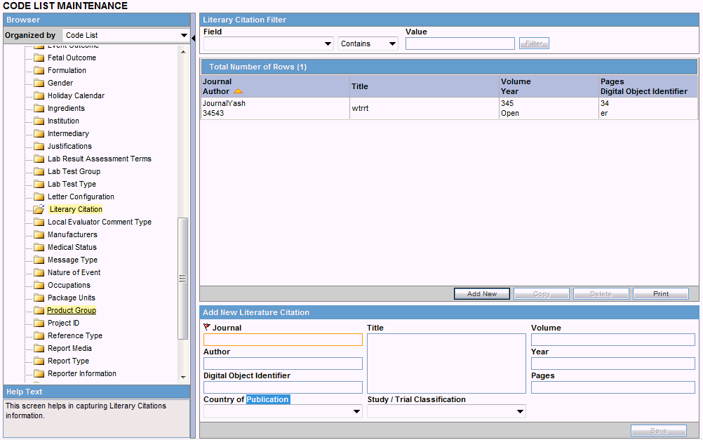Open the Literary Citation folder icon
The image size is (703, 440).
(39, 209)
